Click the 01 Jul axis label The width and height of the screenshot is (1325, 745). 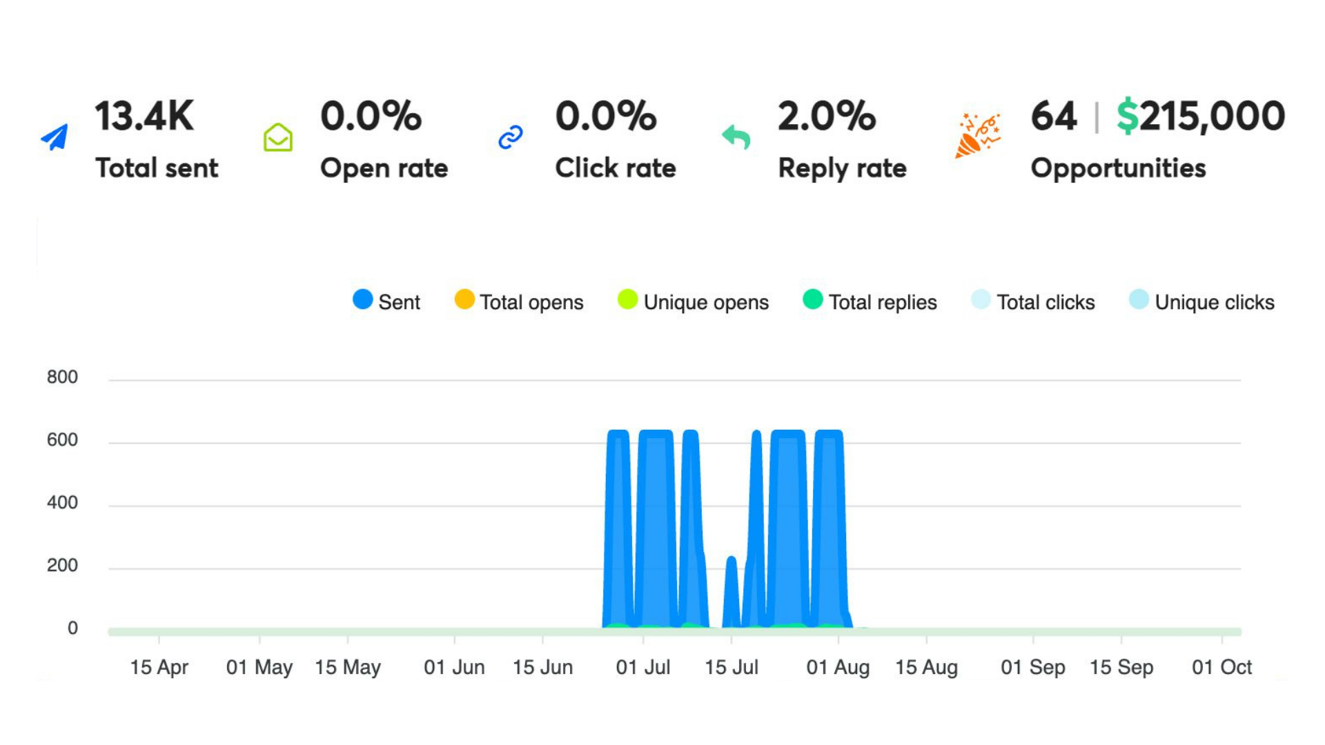pos(642,667)
